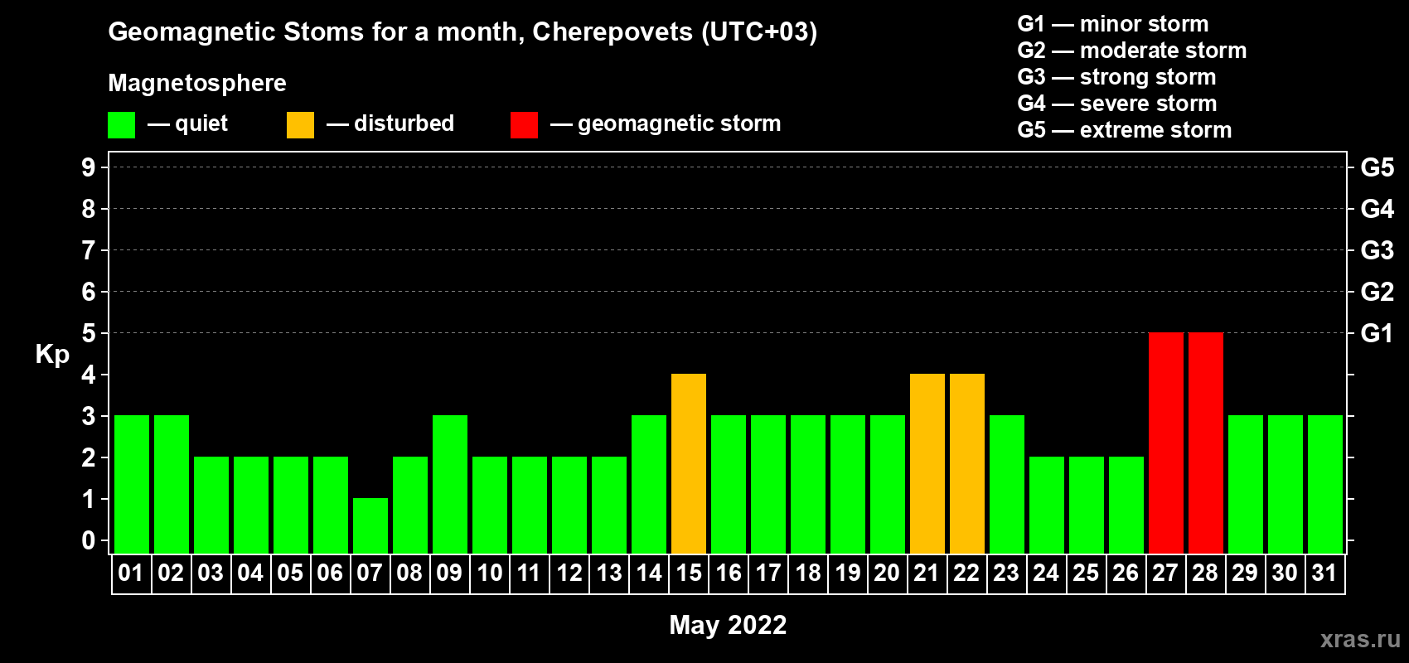Click the 'G5 — extreme storm' legend line

click(x=1125, y=130)
